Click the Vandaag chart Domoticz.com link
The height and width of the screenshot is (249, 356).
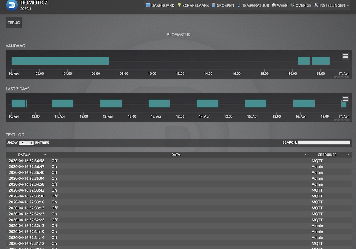pyautogui.click(x=340, y=77)
